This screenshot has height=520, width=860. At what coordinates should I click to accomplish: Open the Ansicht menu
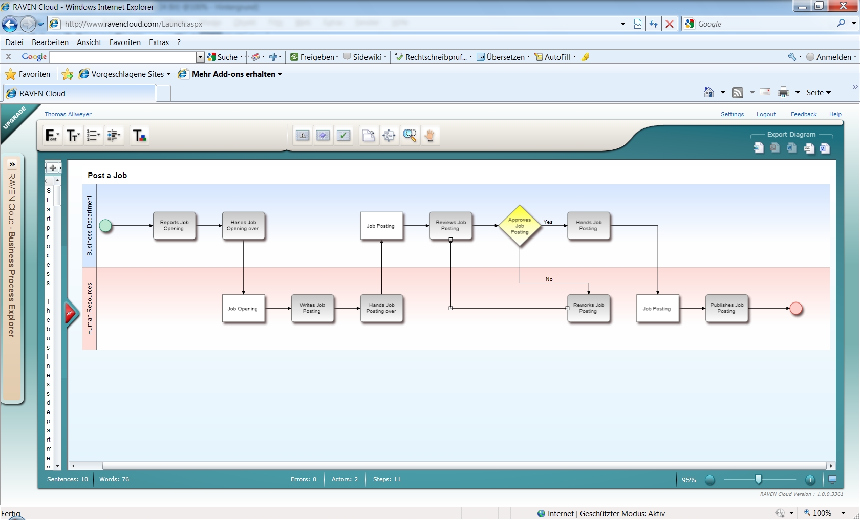pyautogui.click(x=89, y=42)
